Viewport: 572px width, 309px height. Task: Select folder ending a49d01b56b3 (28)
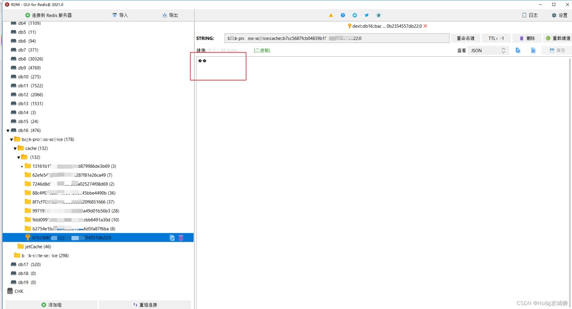(x=72, y=211)
